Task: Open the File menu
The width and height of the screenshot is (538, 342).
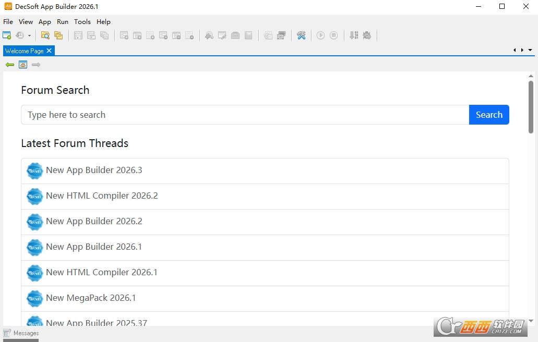Action: (8, 21)
